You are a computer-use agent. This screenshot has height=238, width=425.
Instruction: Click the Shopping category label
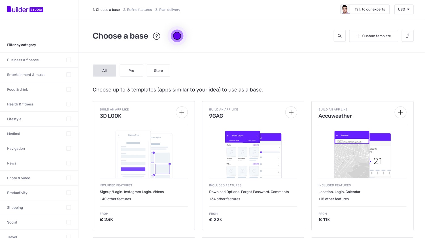click(15, 207)
